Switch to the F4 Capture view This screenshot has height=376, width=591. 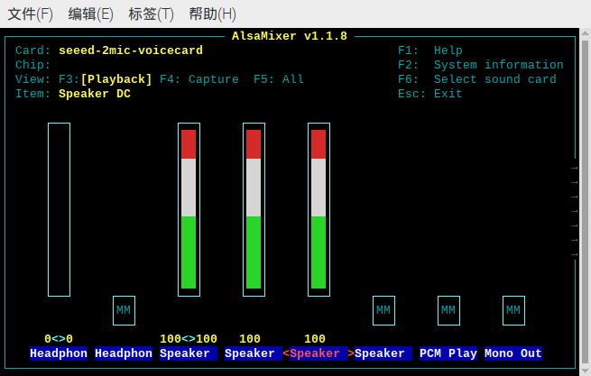(x=199, y=79)
